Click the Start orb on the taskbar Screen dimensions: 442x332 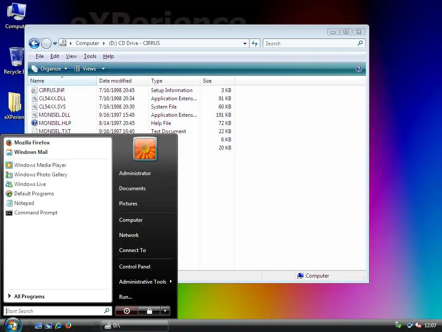coord(13,325)
